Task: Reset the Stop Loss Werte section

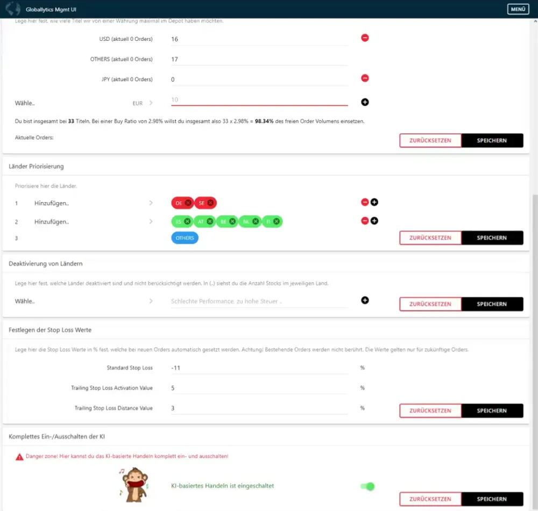Action: (430, 411)
